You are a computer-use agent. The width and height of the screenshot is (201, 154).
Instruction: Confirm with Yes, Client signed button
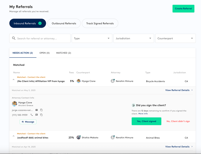click(x=146, y=121)
